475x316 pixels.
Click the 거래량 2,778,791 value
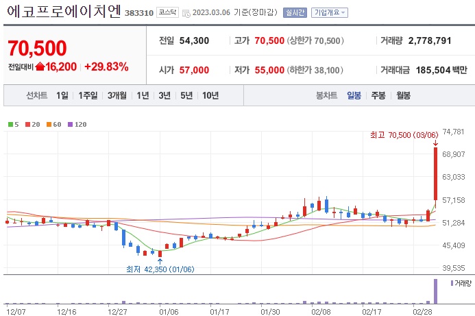430,40
